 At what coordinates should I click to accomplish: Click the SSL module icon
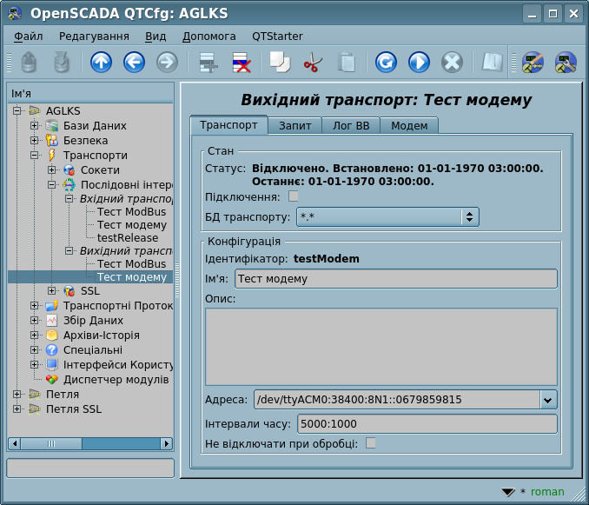click(69, 291)
